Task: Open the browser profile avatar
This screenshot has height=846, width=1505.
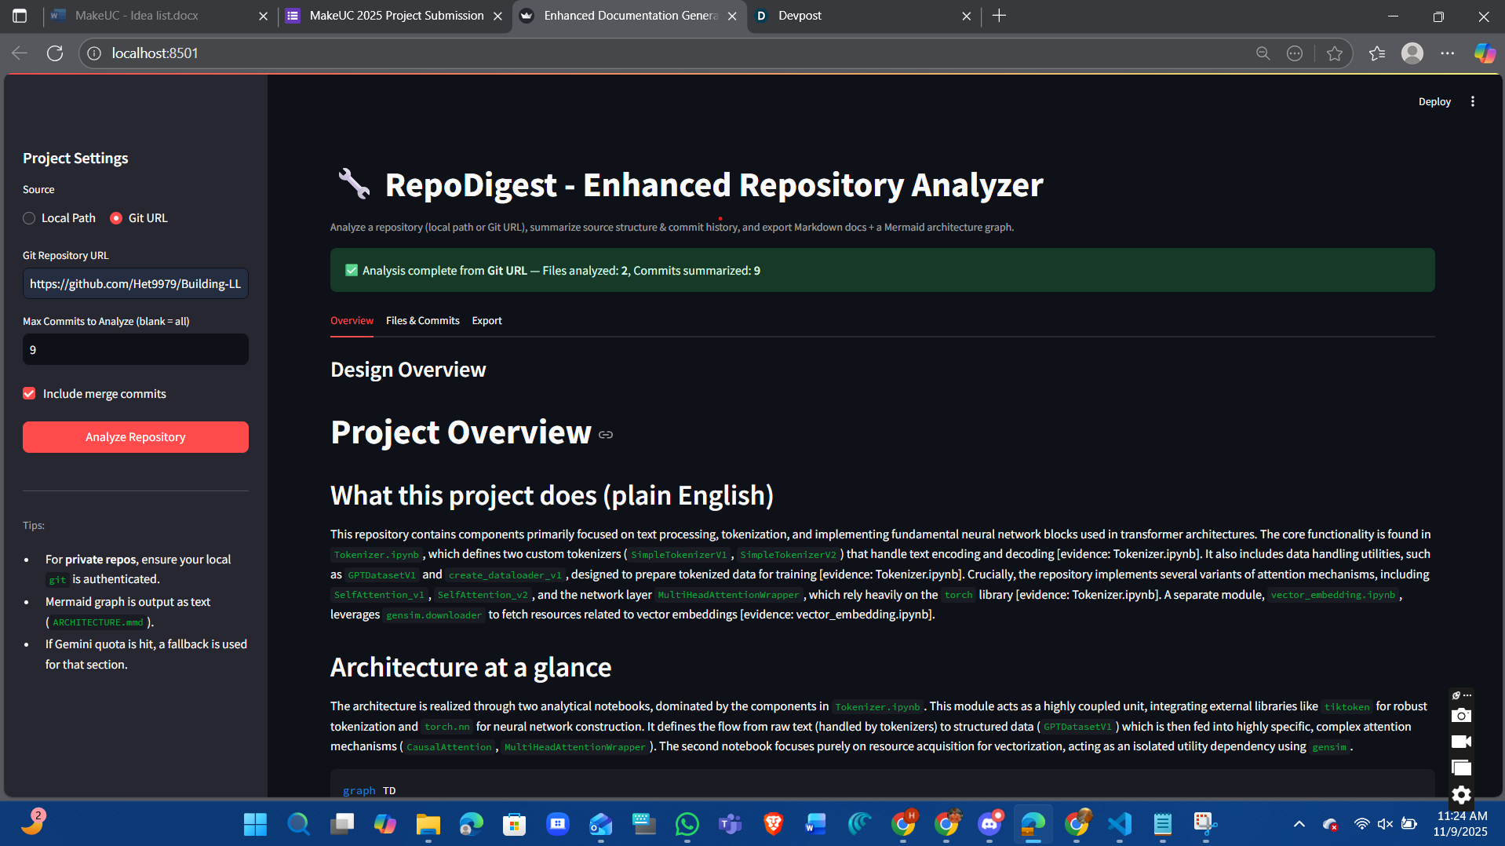Action: [x=1412, y=53]
